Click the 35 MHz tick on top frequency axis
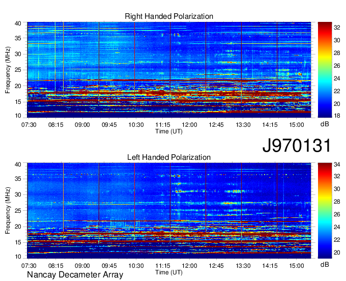Screen dimensions: 346x281 (18, 38)
